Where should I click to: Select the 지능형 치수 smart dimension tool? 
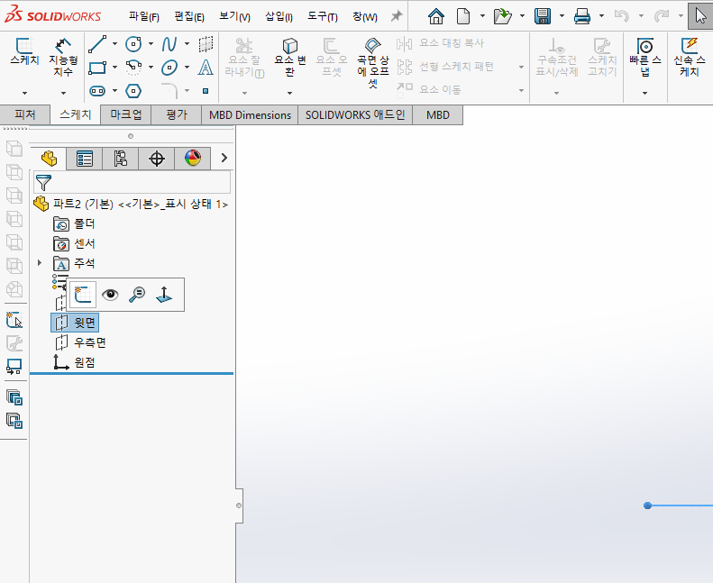coord(63,58)
